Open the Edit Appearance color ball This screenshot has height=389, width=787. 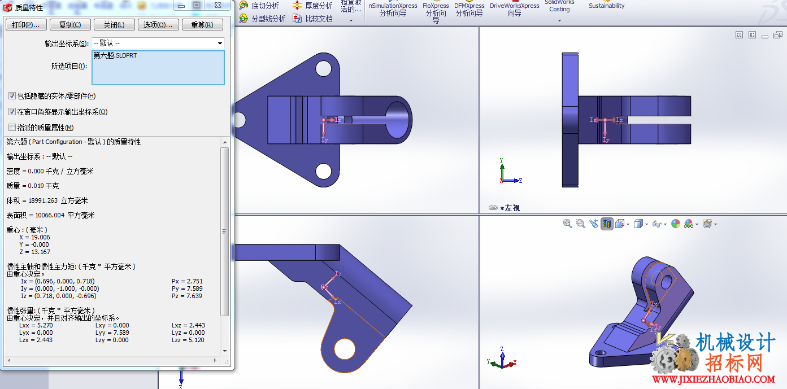(x=676, y=224)
